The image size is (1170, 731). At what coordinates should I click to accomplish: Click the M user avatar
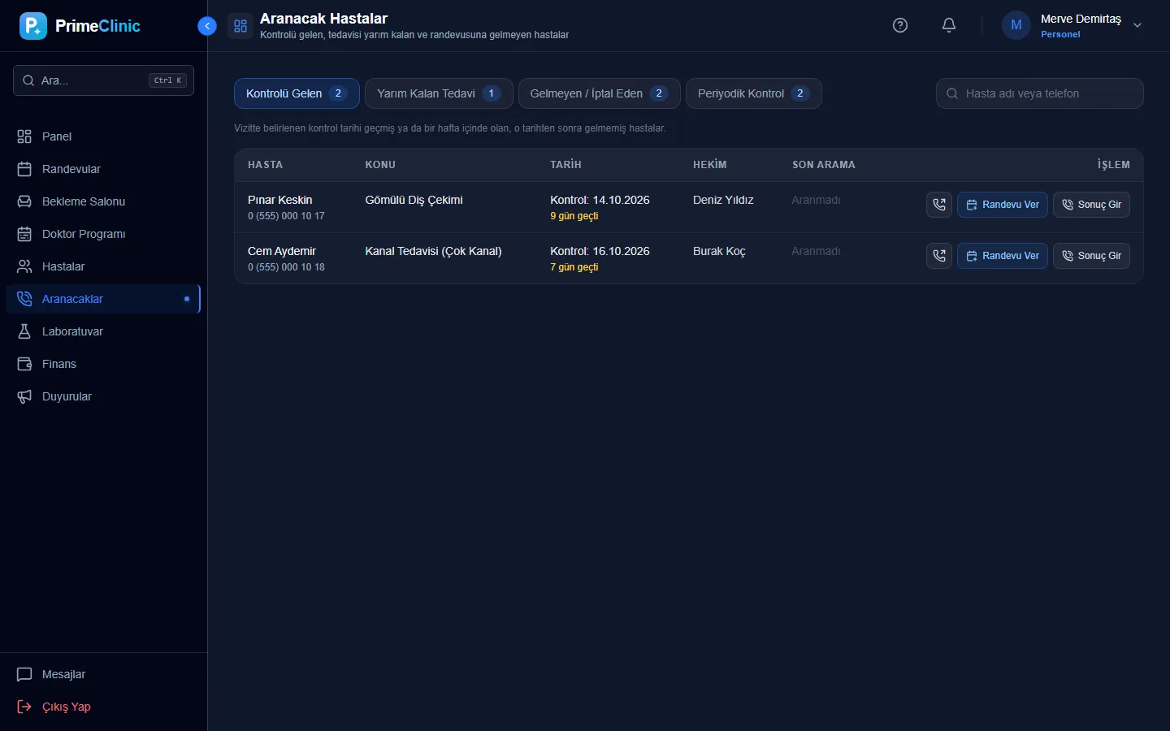(1016, 25)
